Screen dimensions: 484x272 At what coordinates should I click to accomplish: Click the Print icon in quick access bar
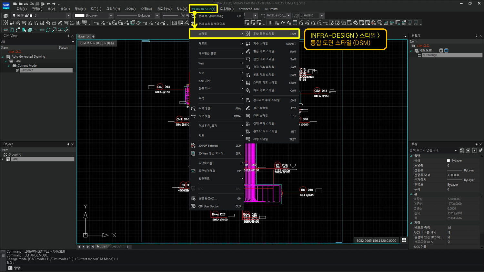tap(37, 4)
